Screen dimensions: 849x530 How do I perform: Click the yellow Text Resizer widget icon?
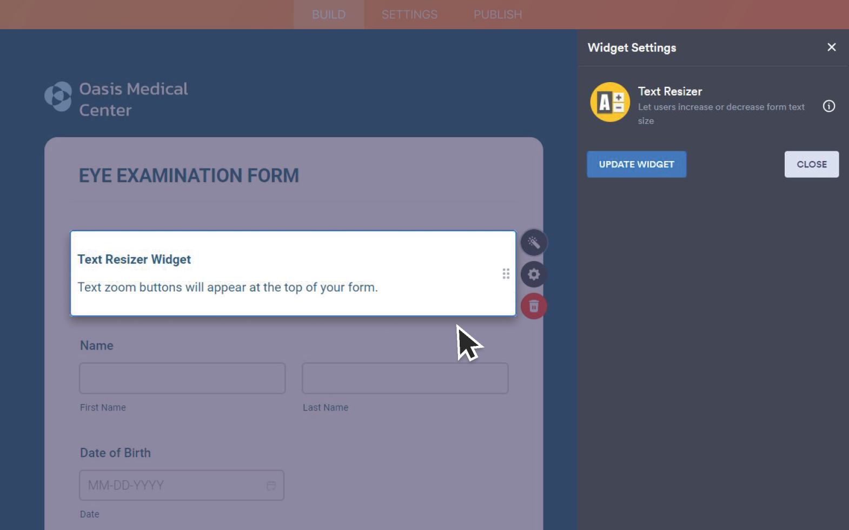point(610,102)
